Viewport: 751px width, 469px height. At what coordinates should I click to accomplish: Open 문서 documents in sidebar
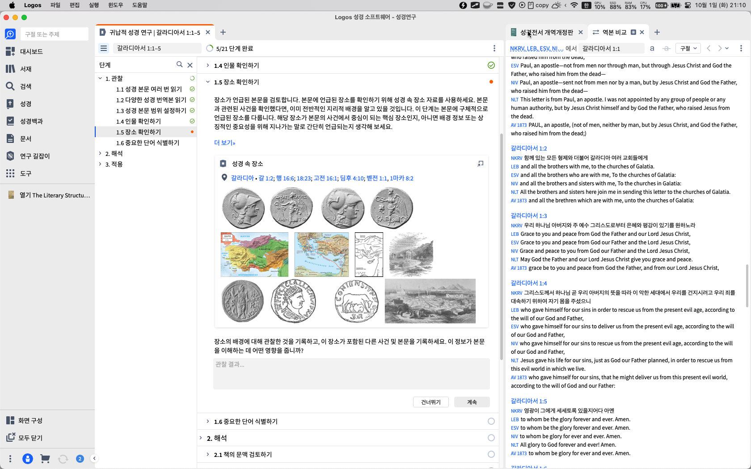tap(19, 138)
